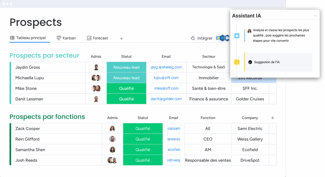This screenshot has width=325, height=177.
Task: Select the DriveSpot company cell
Action: pyautogui.click(x=250, y=160)
